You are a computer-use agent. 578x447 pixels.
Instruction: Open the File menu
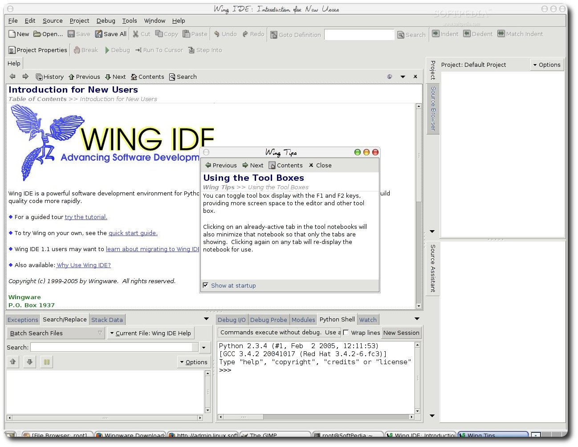click(x=13, y=20)
